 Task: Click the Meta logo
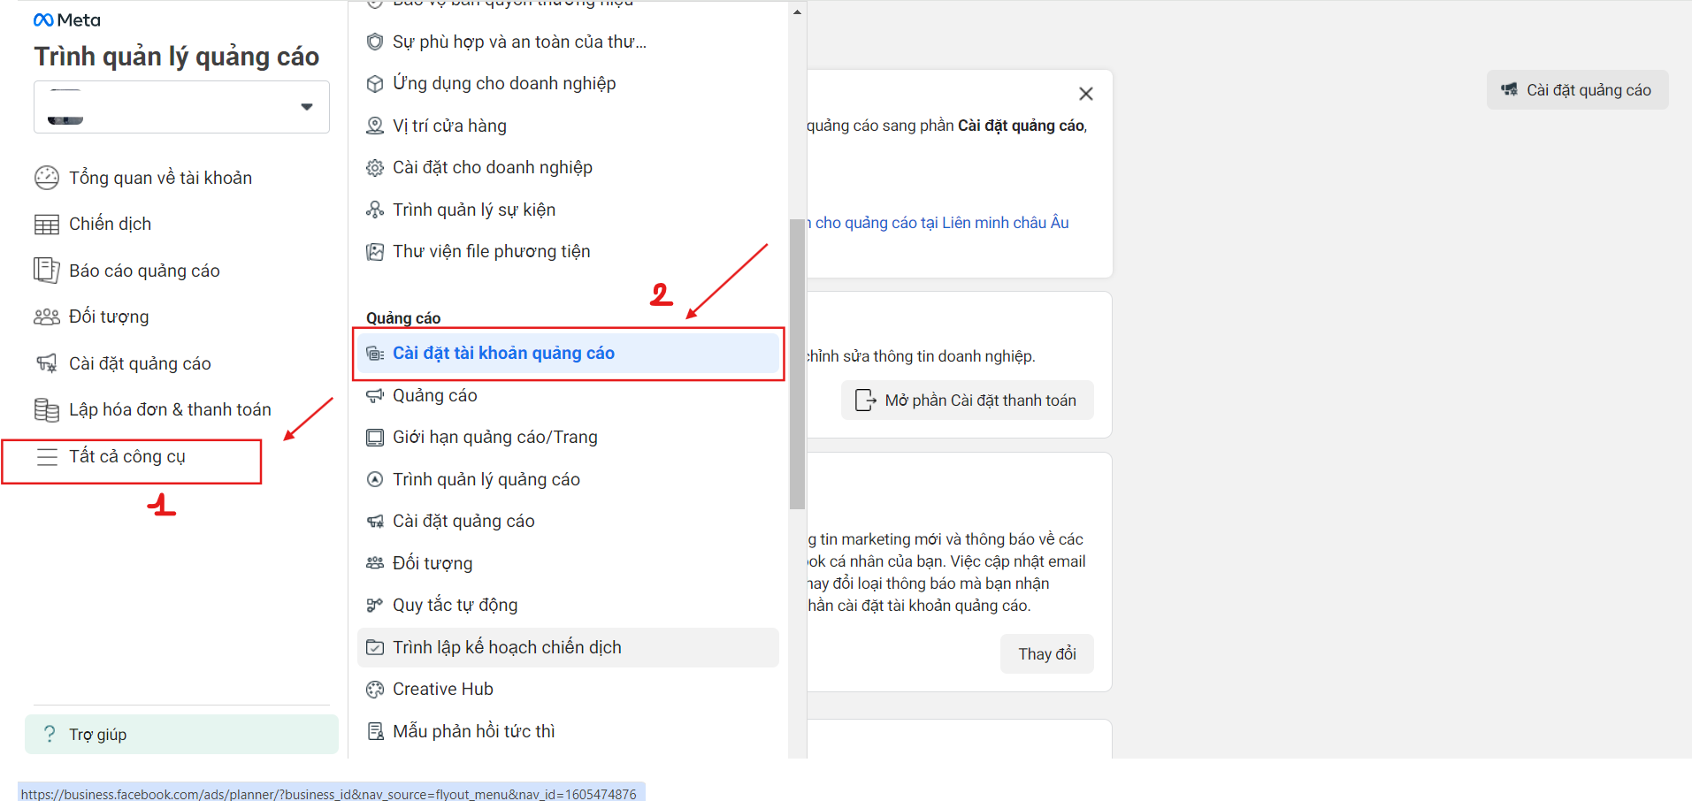tap(67, 19)
